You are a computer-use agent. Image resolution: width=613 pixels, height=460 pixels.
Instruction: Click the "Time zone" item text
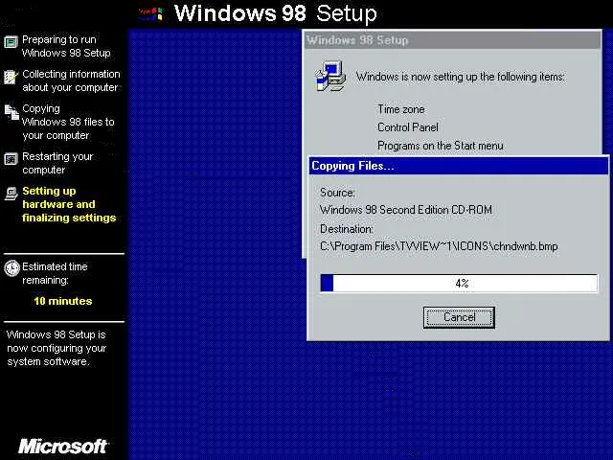(x=400, y=109)
